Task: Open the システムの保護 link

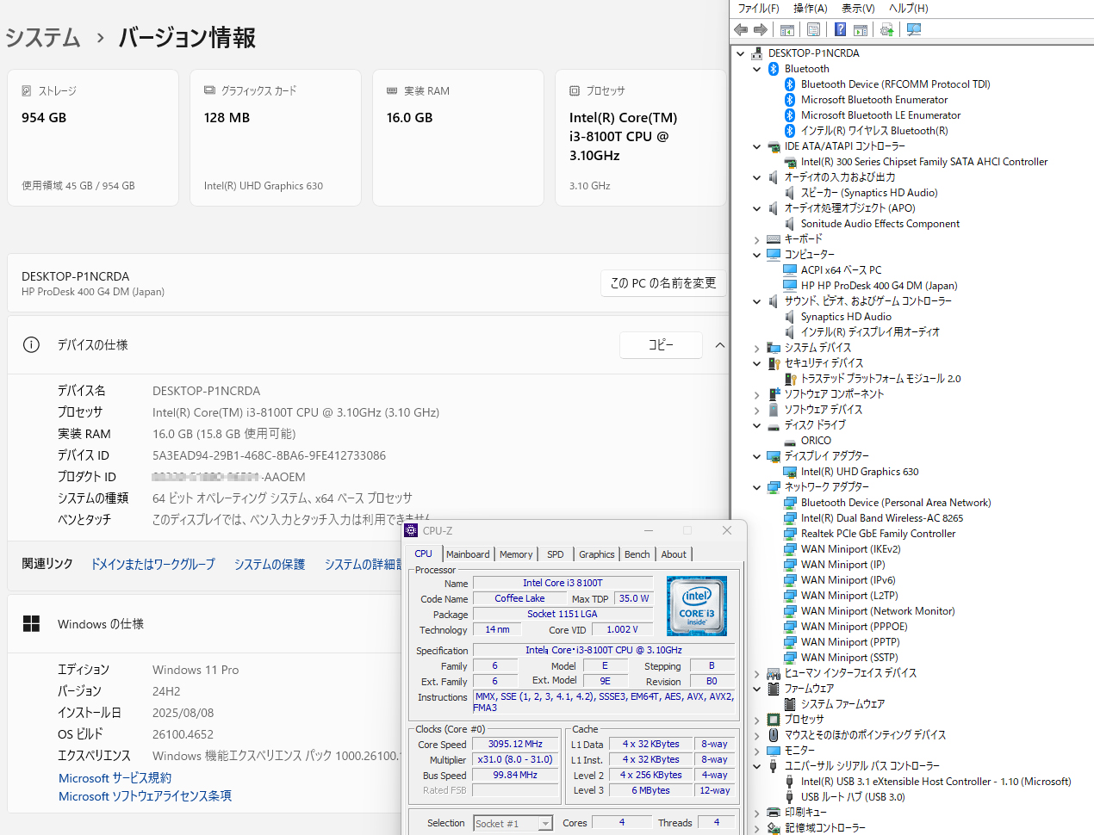Action: tap(270, 564)
